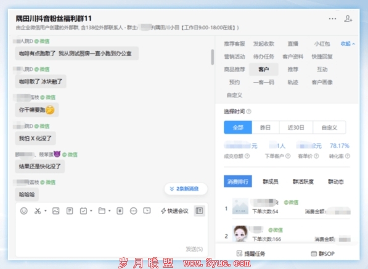Click the chat history clock icon
368x269 pixels.
click(x=147, y=211)
